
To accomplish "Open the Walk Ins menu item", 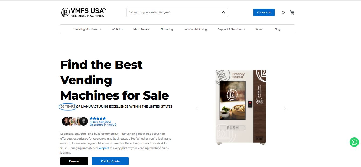I will 117,29.
